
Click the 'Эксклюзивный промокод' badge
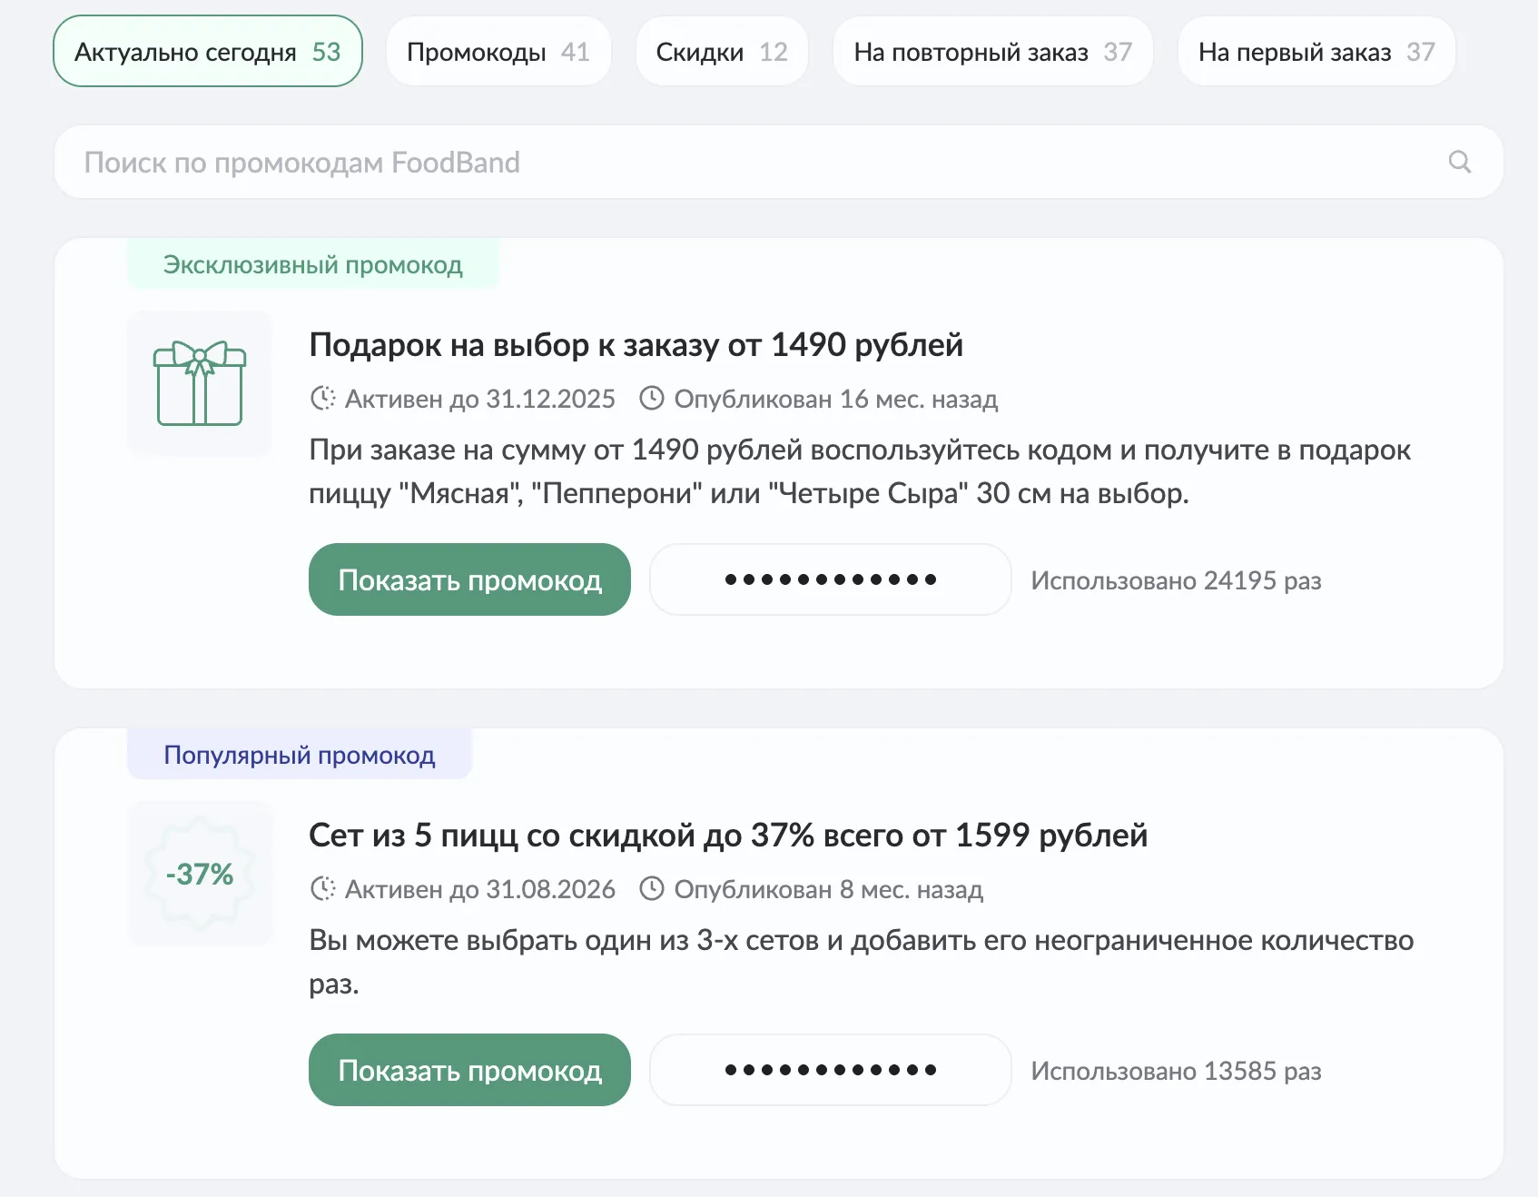click(312, 264)
